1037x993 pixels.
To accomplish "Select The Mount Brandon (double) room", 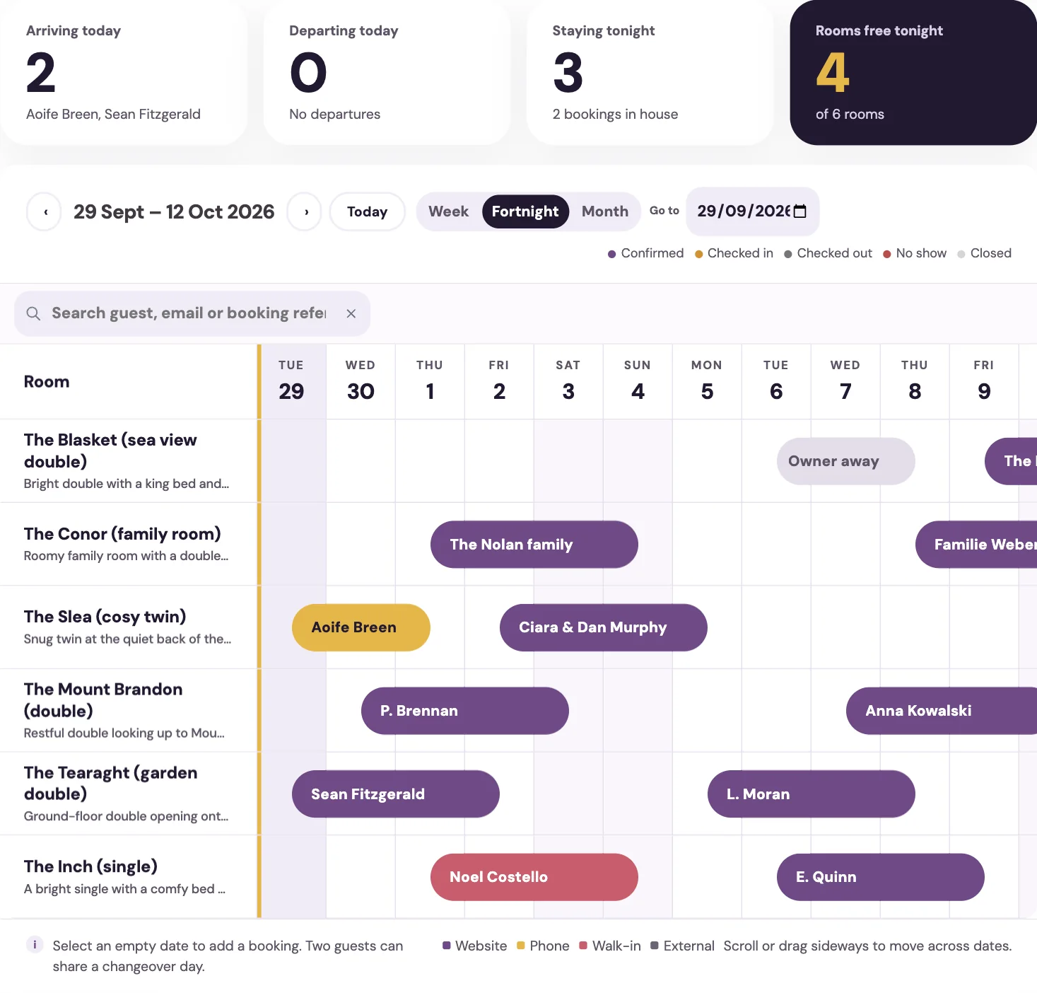I will pyautogui.click(x=128, y=710).
